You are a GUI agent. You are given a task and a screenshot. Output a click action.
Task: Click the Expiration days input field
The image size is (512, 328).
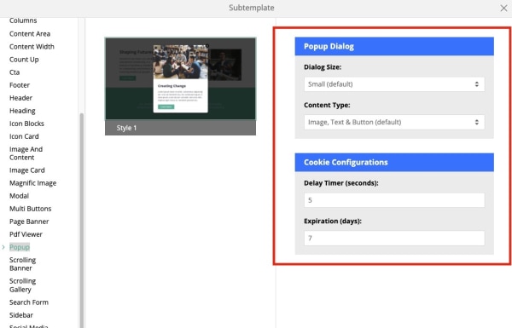(x=394, y=238)
